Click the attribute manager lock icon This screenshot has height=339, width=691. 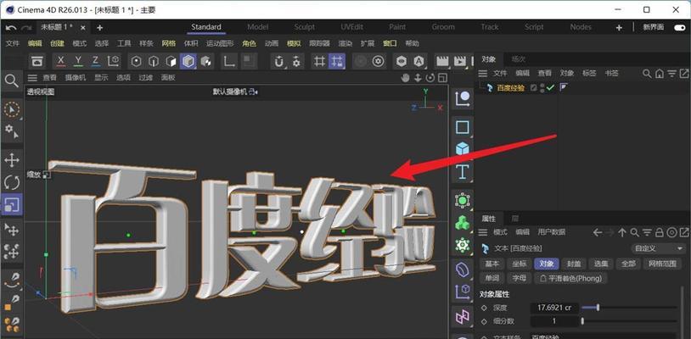click(x=660, y=232)
